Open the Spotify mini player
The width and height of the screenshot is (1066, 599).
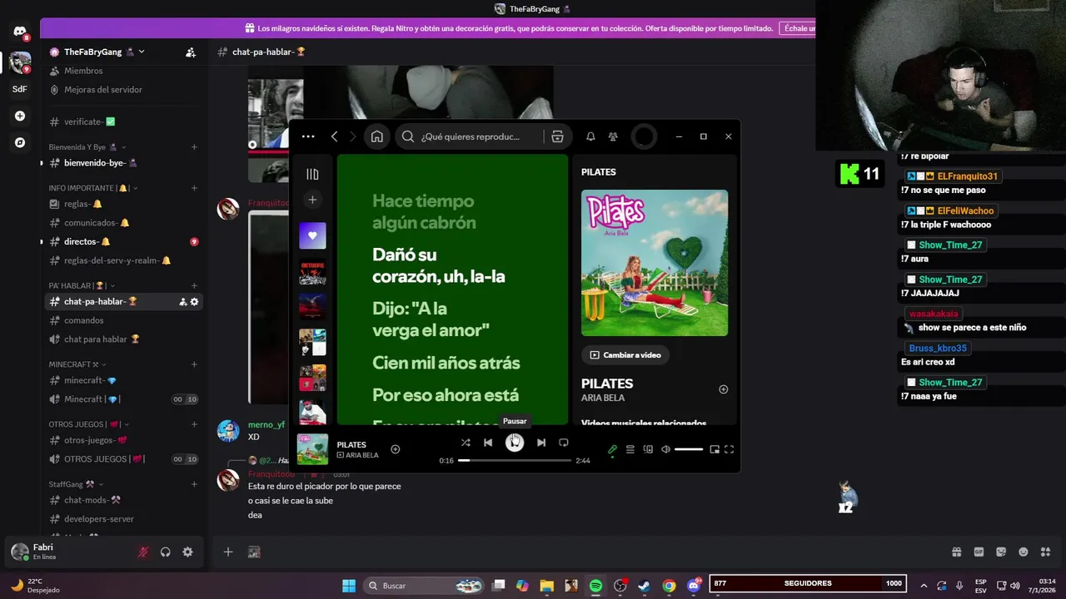[x=715, y=449]
